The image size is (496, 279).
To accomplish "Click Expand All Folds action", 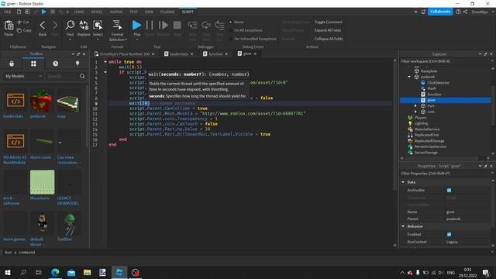I will pyautogui.click(x=328, y=30).
